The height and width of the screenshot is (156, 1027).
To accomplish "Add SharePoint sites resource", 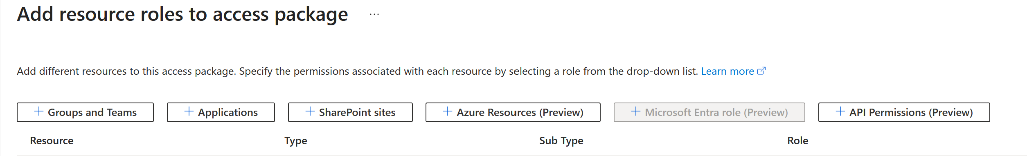I will click(350, 112).
